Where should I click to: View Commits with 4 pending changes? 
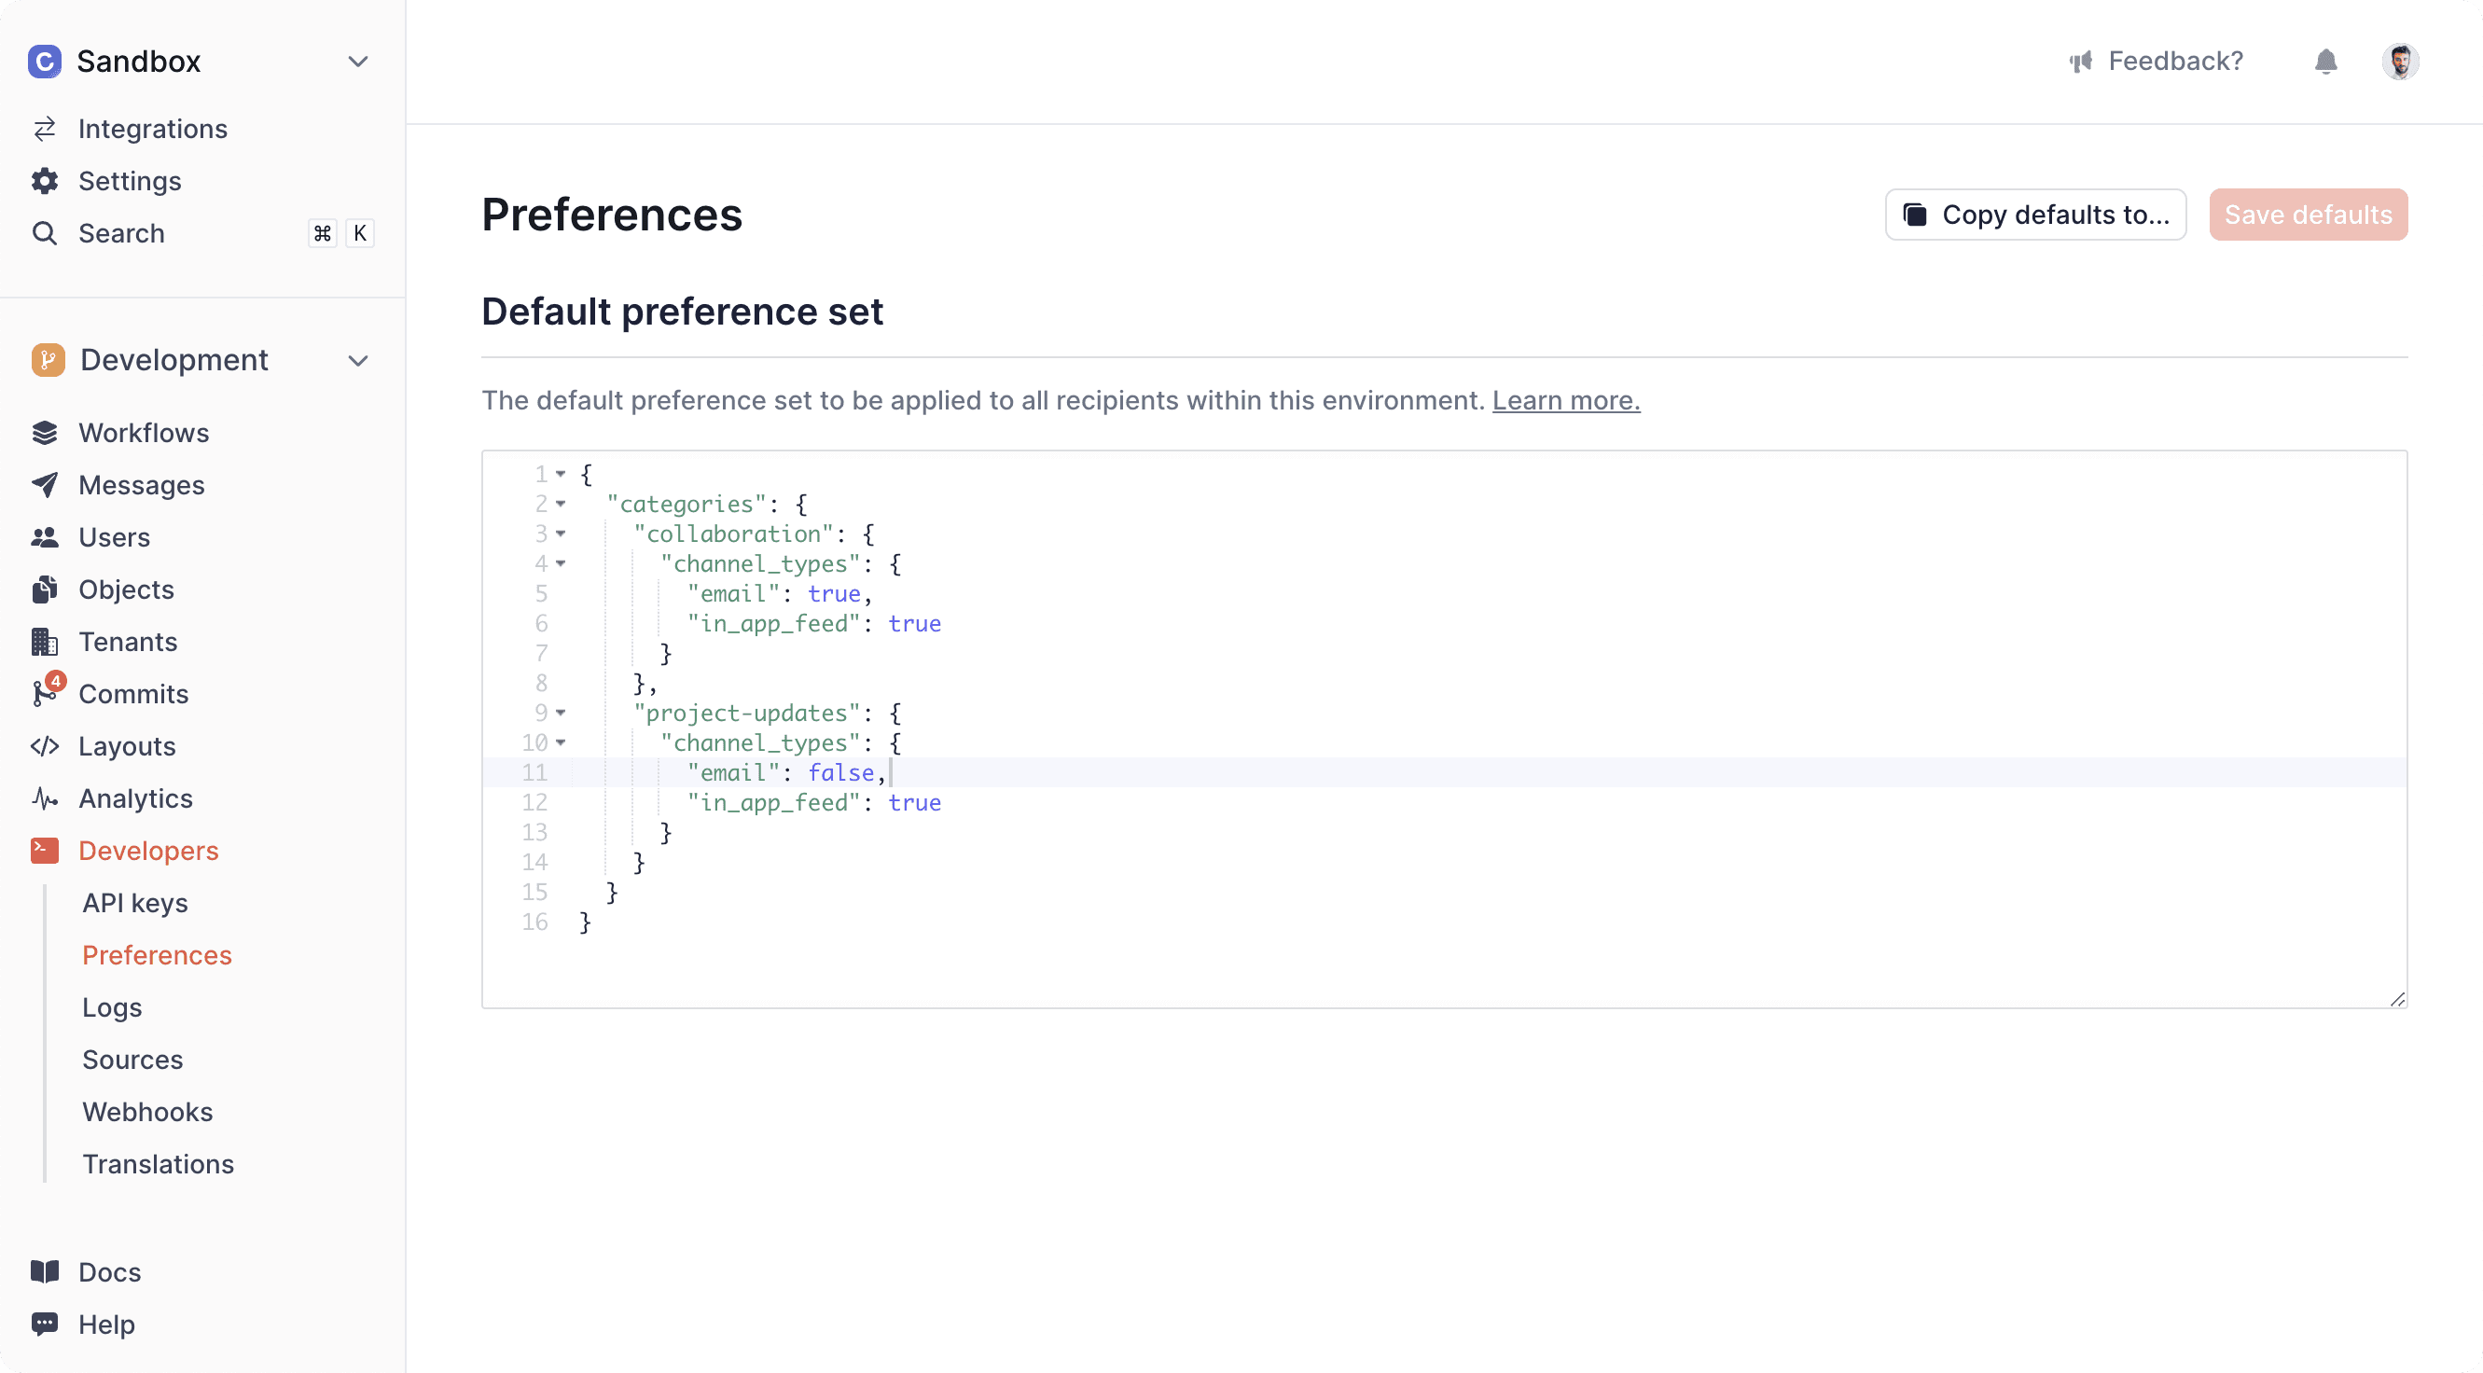133,693
